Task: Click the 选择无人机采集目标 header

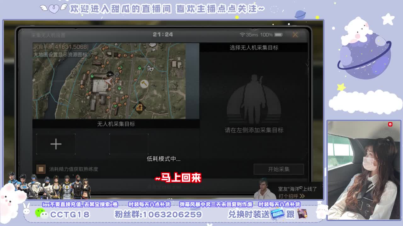Action: 254,48
